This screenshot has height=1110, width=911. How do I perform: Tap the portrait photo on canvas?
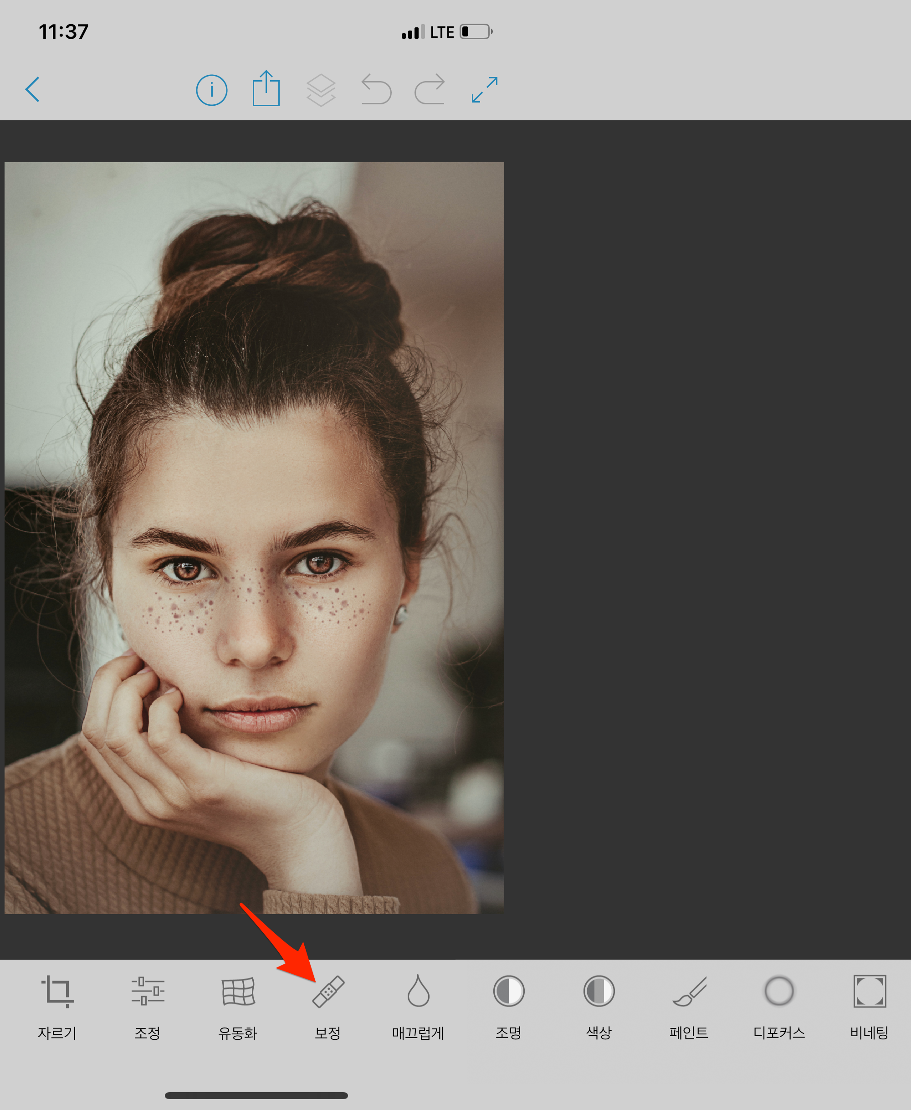[x=254, y=538]
